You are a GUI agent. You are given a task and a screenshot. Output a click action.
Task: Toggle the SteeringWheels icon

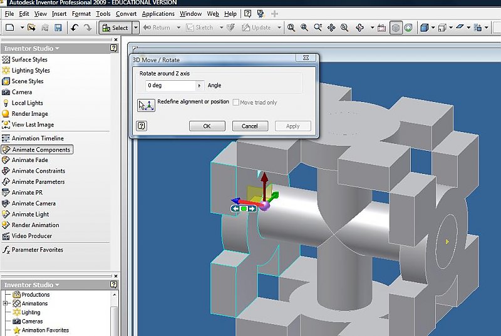tap(408, 28)
